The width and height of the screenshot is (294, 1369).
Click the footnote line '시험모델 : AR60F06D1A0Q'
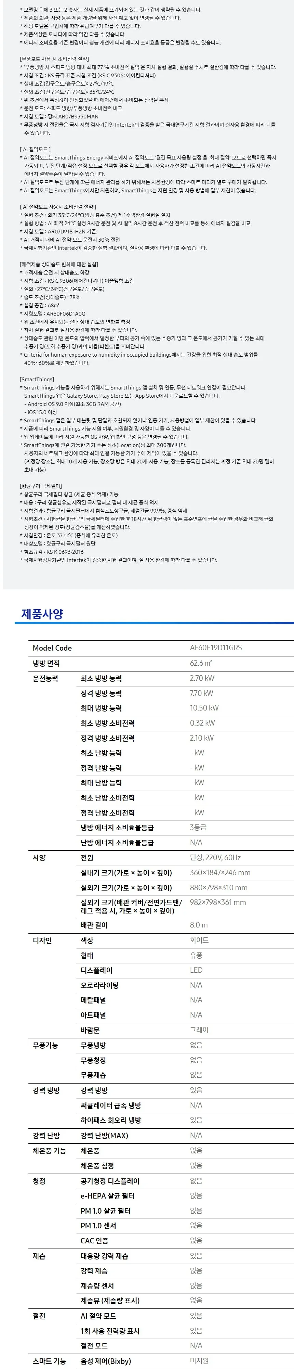[x=53, y=314]
